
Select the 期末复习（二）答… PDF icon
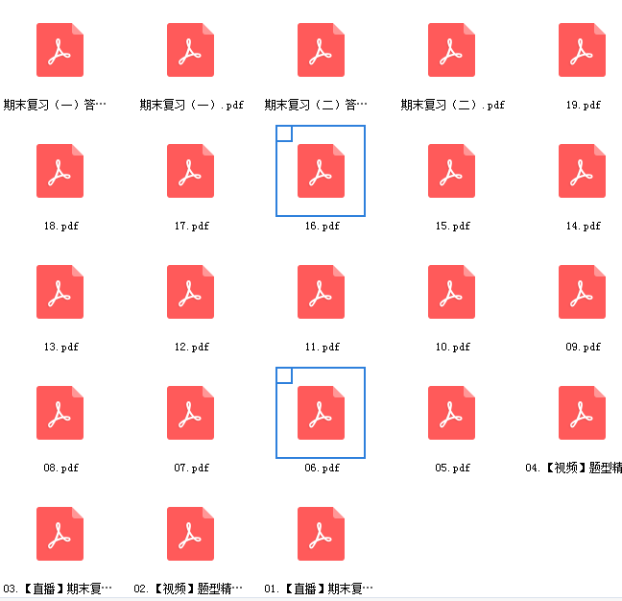[x=321, y=50]
